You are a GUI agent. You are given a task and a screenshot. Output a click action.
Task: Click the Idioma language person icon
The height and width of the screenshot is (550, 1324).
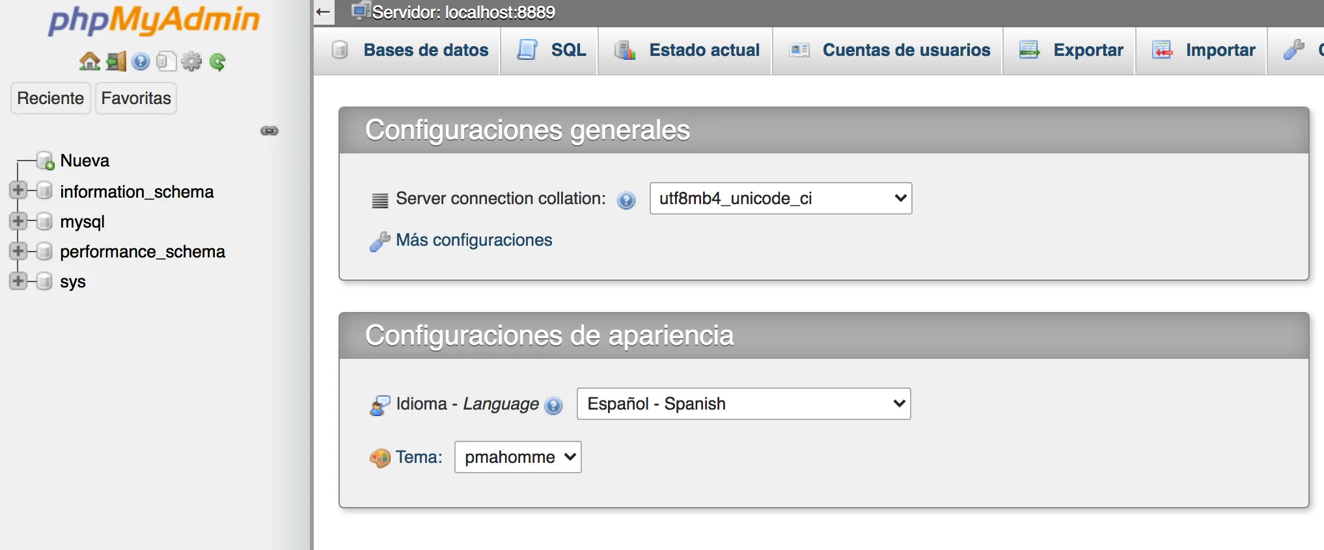point(380,405)
